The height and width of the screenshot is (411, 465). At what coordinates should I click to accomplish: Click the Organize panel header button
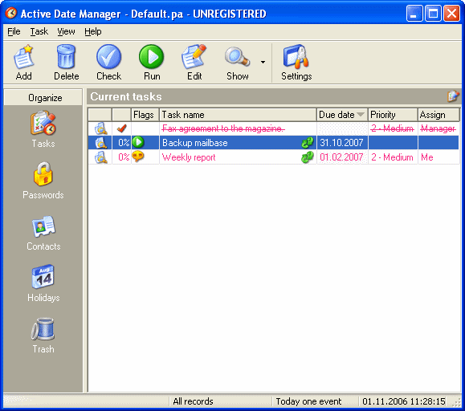point(43,97)
